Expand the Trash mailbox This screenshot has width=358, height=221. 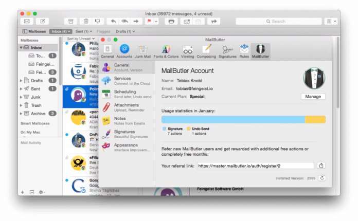tap(21, 105)
